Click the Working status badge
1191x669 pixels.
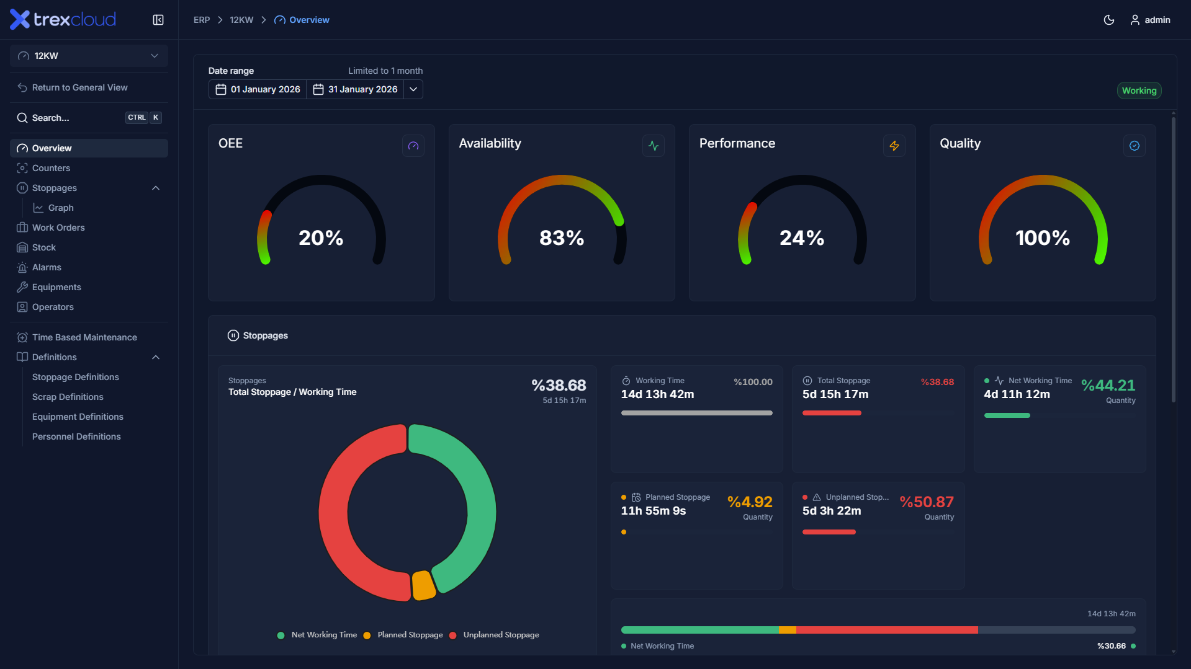[x=1139, y=91]
